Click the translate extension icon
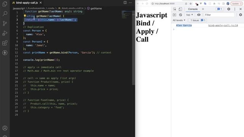Viewport: 244px width, 137px height. (x=205, y=3)
